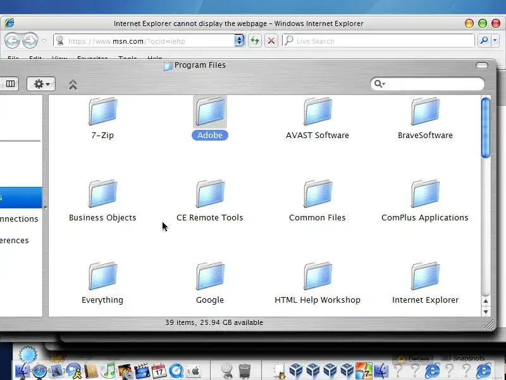506x380 pixels.
Task: Select the Adobe folder
Action: click(210, 118)
